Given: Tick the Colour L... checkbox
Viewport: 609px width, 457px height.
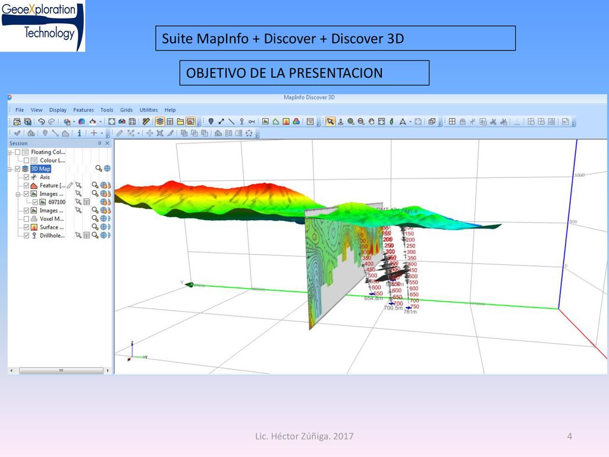Looking at the screenshot, I should pos(26,160).
